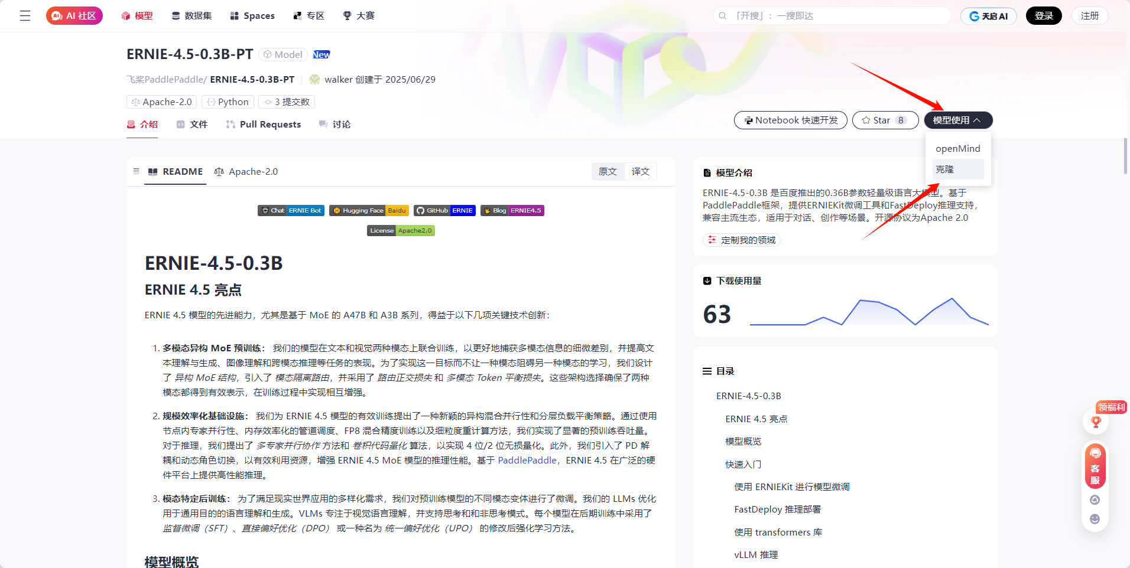Viewport: 1130px width, 568px height.
Task: Click the AI 社区 logo button
Action: pyautogui.click(x=74, y=16)
